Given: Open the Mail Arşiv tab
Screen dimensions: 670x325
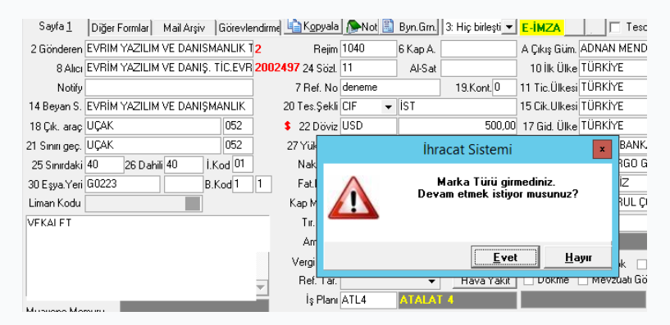Looking at the screenshot, I should pos(185,28).
